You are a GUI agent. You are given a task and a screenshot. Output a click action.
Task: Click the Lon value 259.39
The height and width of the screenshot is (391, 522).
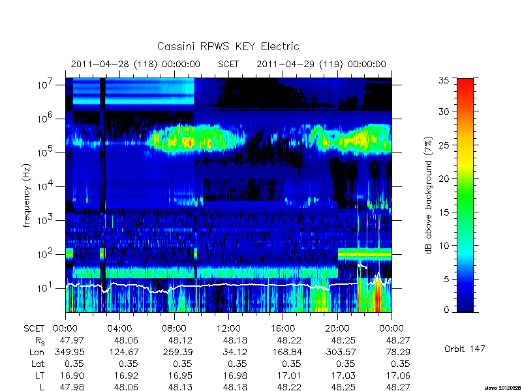177,352
